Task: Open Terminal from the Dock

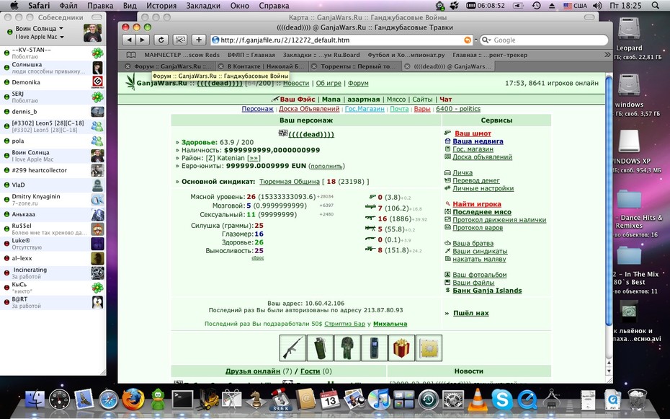Action: [182, 400]
